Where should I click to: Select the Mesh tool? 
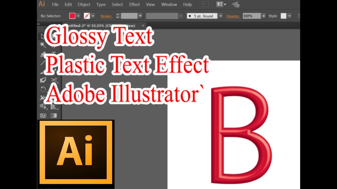43,115
